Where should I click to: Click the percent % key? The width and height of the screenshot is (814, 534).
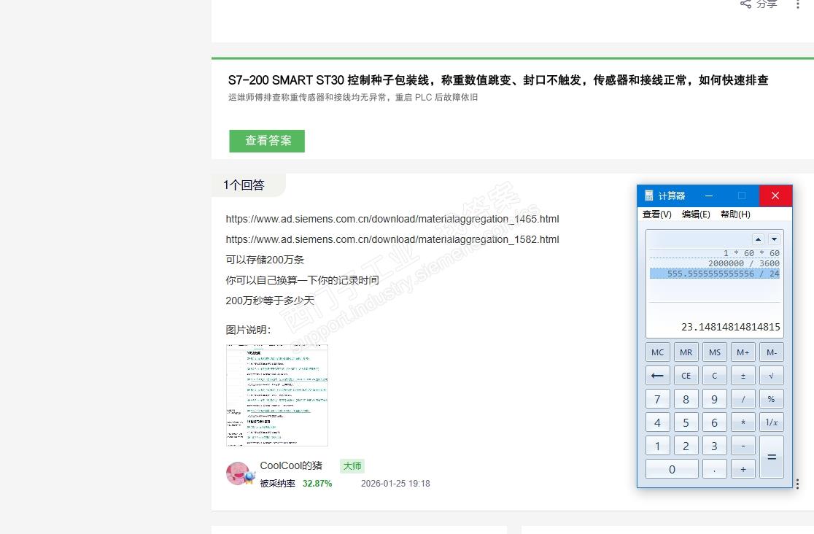click(x=772, y=399)
